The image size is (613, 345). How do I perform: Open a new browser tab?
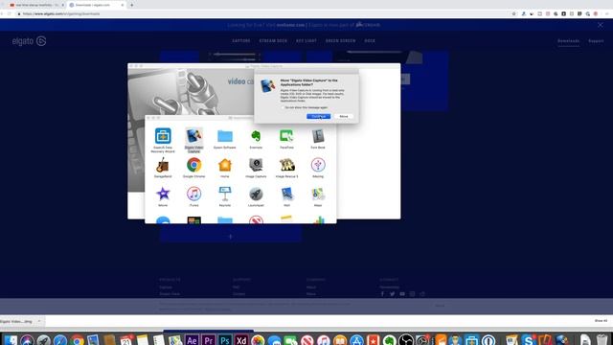[132, 5]
